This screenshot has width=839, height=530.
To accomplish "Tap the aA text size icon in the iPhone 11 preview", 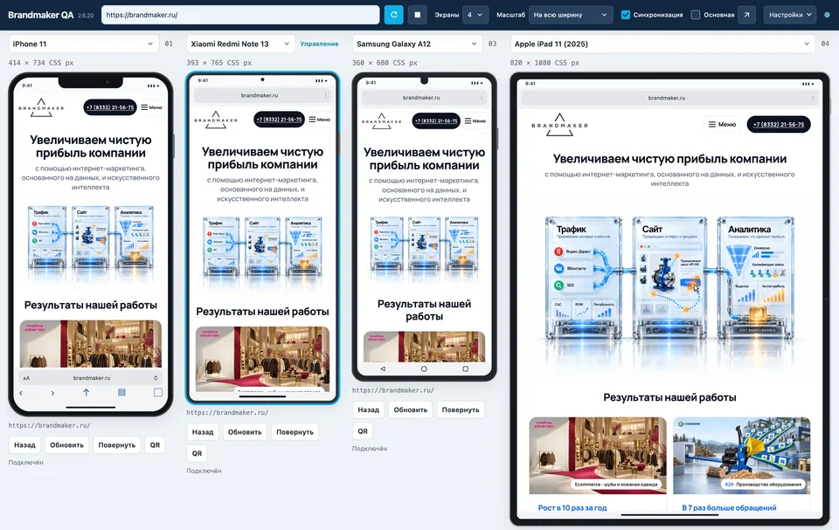I will point(26,378).
